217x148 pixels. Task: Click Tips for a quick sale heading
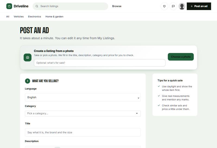pyautogui.click(x=170, y=81)
